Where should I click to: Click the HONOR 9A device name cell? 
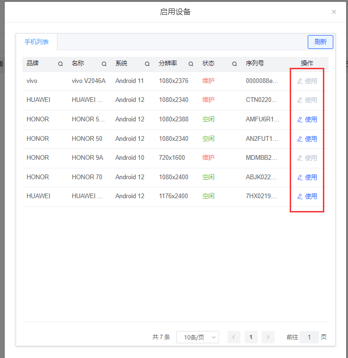point(88,157)
